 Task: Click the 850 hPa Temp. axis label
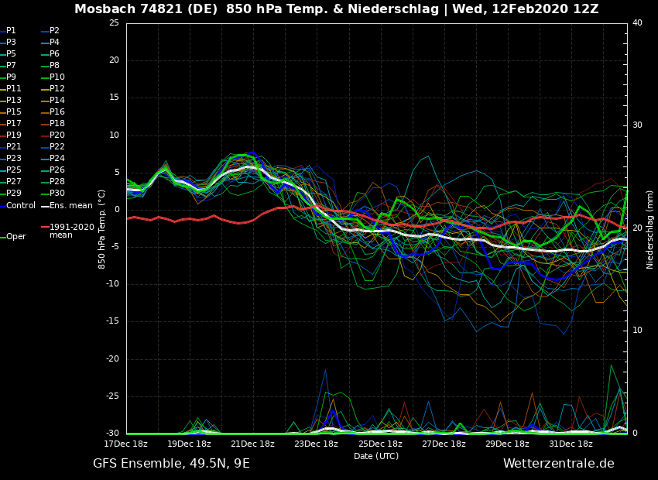tap(102, 229)
